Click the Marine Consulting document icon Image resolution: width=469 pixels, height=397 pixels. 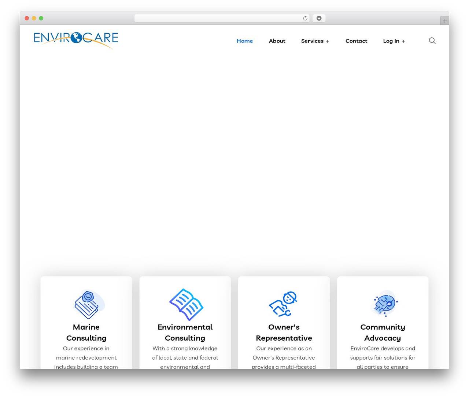(90, 304)
